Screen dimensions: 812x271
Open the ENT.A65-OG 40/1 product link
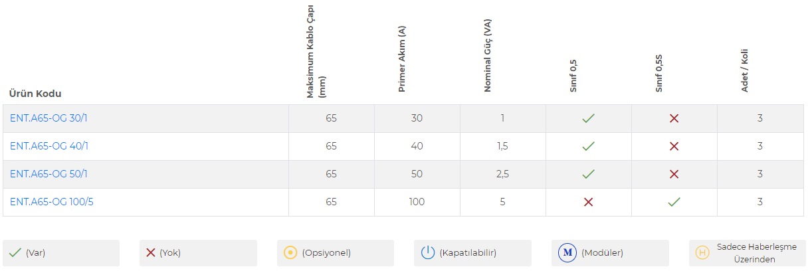pyautogui.click(x=49, y=146)
